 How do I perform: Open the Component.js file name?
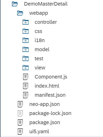pyautogui.click(x=51, y=77)
